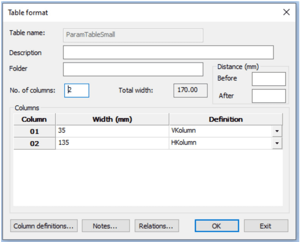Select row header 01
The image size is (300, 242).
[35, 131]
